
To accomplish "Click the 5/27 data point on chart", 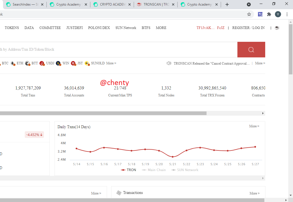I will 255,147.
